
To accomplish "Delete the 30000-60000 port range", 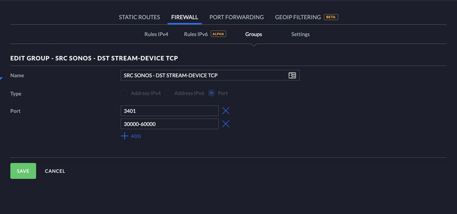I will coord(226,124).
